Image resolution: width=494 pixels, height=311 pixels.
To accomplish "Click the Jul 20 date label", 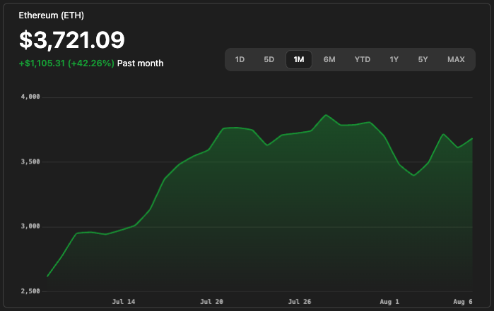I will tap(211, 302).
